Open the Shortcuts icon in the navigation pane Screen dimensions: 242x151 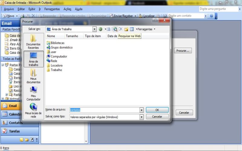32,140
